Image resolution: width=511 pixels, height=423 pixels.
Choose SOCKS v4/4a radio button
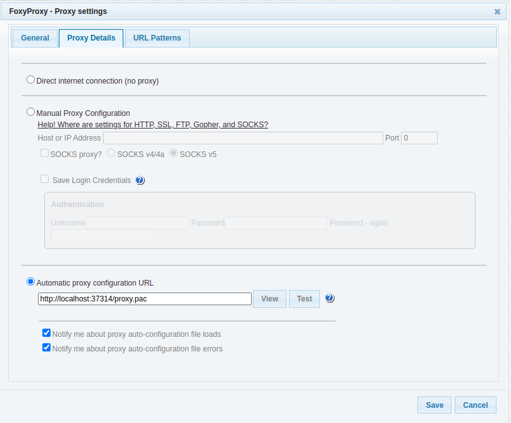pos(111,153)
